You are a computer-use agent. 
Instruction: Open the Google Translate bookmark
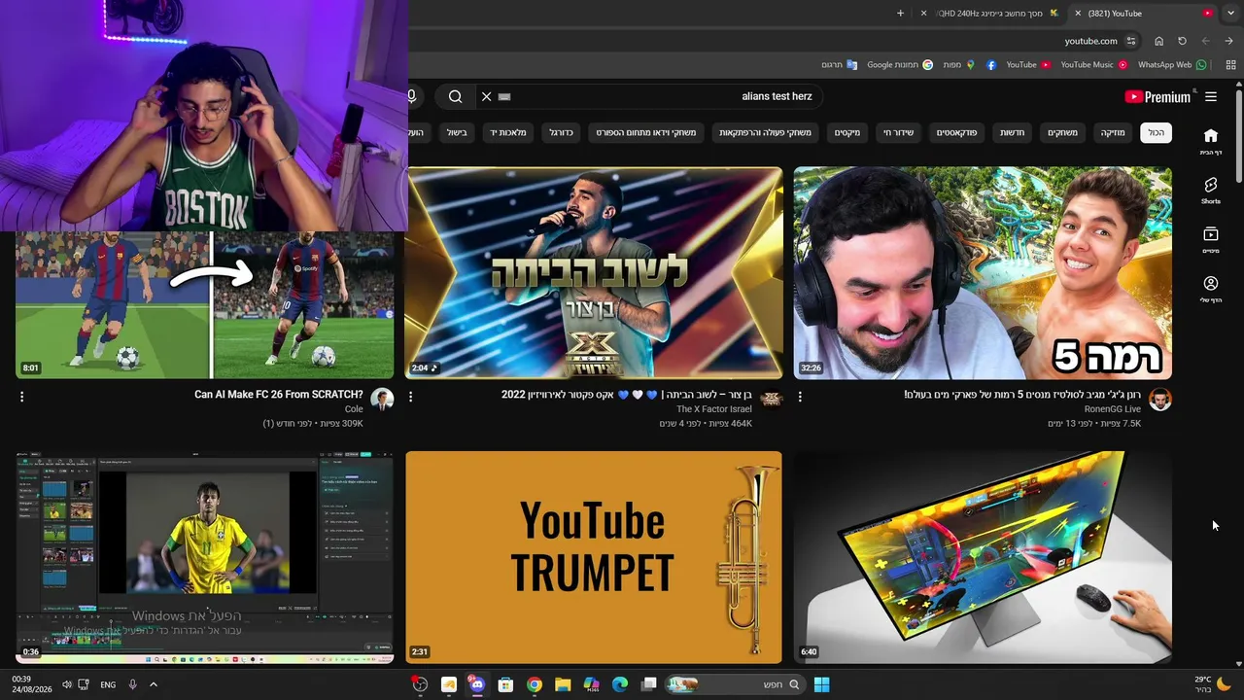coord(840,65)
